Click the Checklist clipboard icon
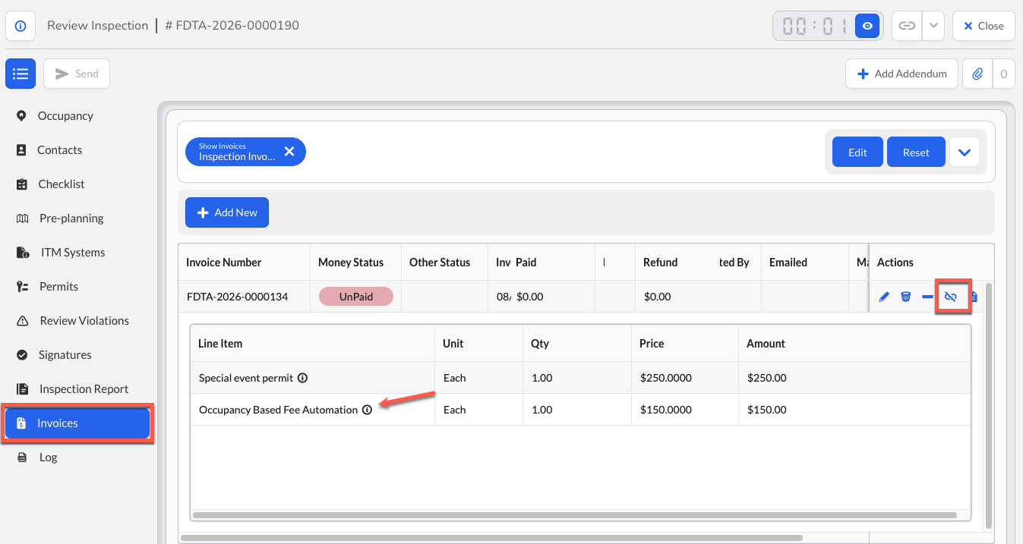This screenshot has width=1023, height=544. coord(22,184)
